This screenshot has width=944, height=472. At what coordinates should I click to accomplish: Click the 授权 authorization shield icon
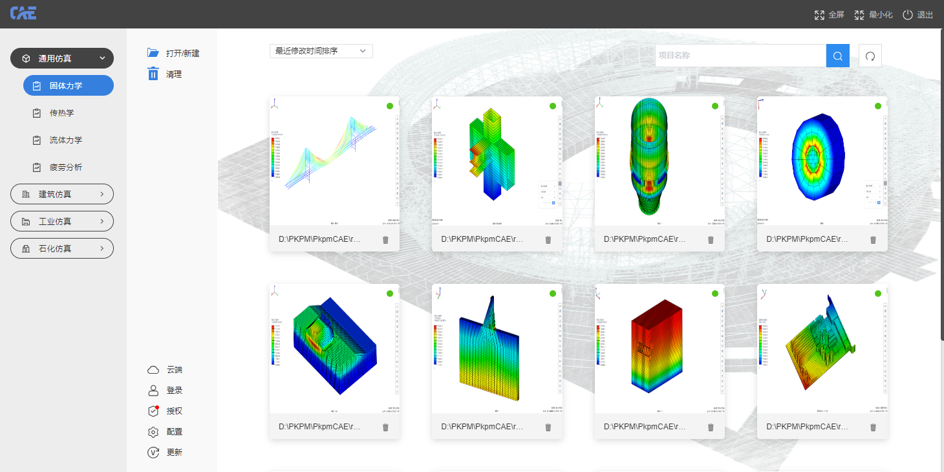pos(153,411)
